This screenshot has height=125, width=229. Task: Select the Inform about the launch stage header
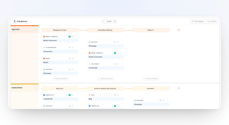coord(105,89)
